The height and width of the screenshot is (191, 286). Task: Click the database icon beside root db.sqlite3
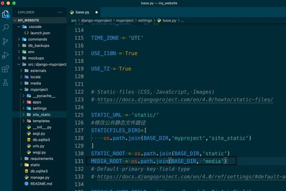(26, 171)
